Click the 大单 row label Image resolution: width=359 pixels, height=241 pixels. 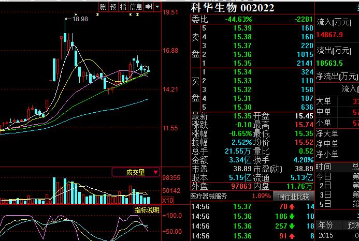click(x=323, y=101)
